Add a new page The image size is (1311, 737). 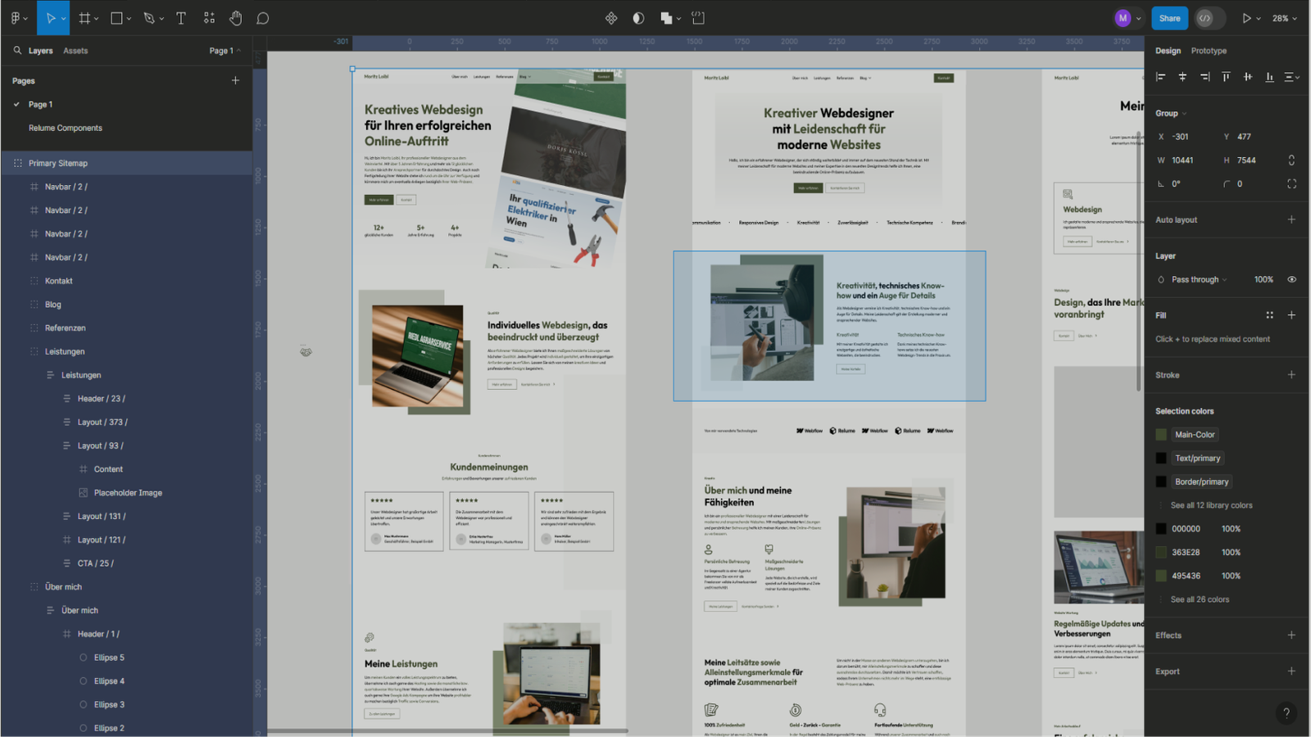click(235, 80)
